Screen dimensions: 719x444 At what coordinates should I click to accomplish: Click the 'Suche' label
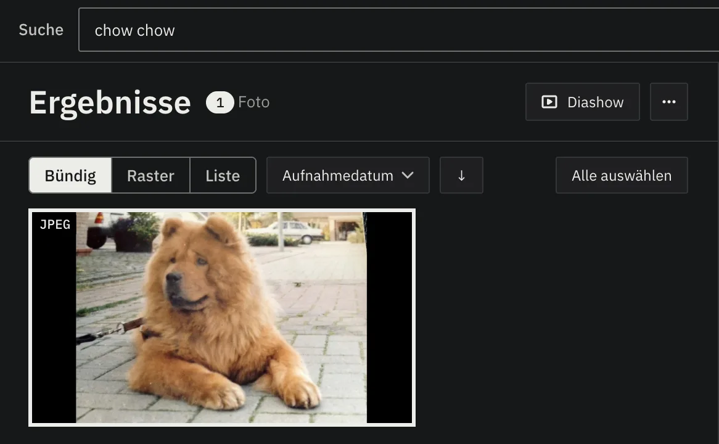click(41, 30)
